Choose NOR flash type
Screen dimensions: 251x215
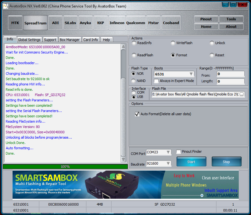(138, 74)
